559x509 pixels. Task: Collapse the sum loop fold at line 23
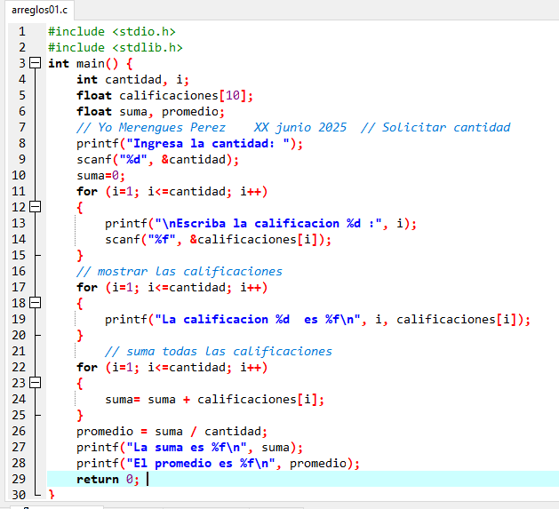pos(36,383)
